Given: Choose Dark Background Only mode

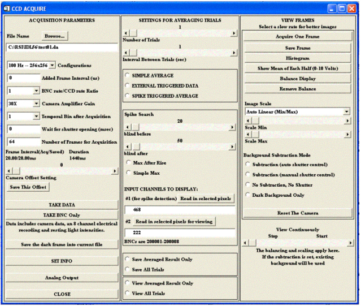Looking at the screenshot, I should pos(248,195).
